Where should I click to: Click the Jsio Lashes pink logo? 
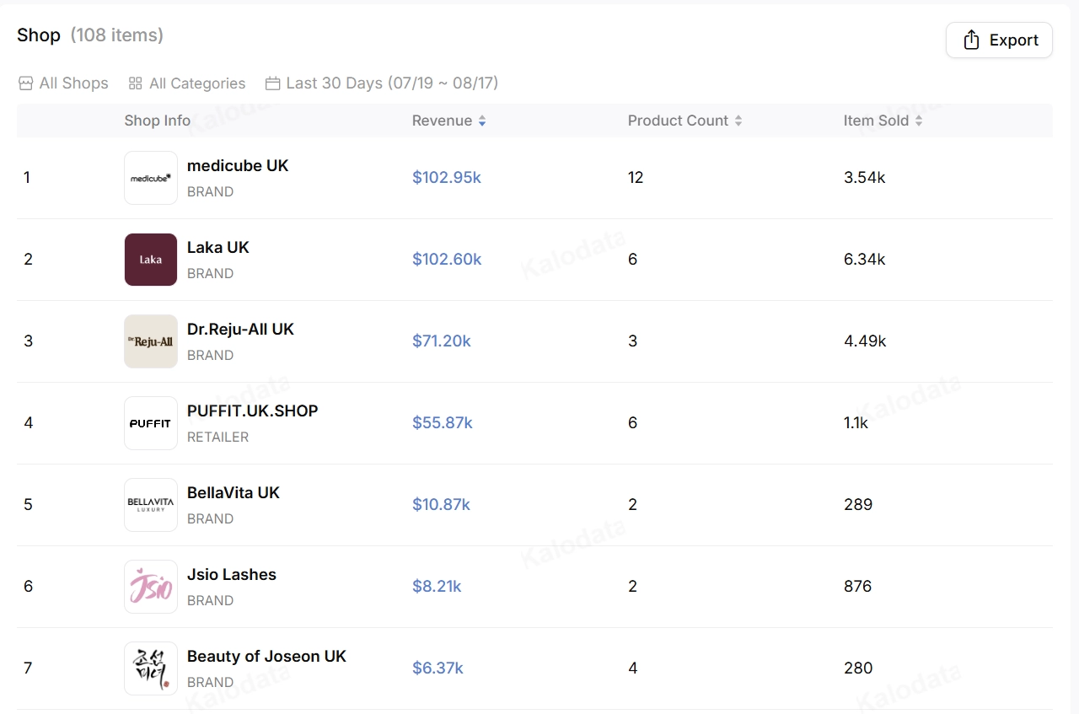pyautogui.click(x=151, y=587)
